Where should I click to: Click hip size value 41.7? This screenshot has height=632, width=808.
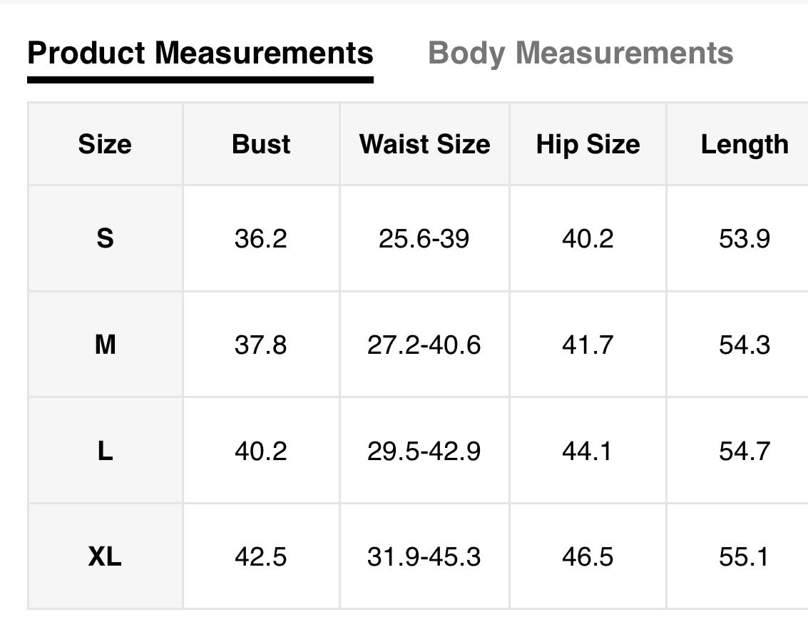588,345
